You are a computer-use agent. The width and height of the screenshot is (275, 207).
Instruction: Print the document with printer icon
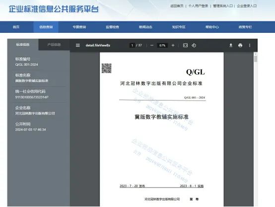[240, 45]
